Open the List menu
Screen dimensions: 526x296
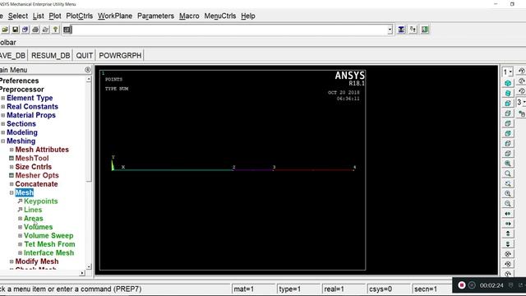tap(39, 16)
